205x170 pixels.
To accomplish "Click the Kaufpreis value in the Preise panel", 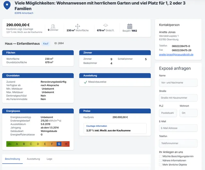I will (120, 117).
